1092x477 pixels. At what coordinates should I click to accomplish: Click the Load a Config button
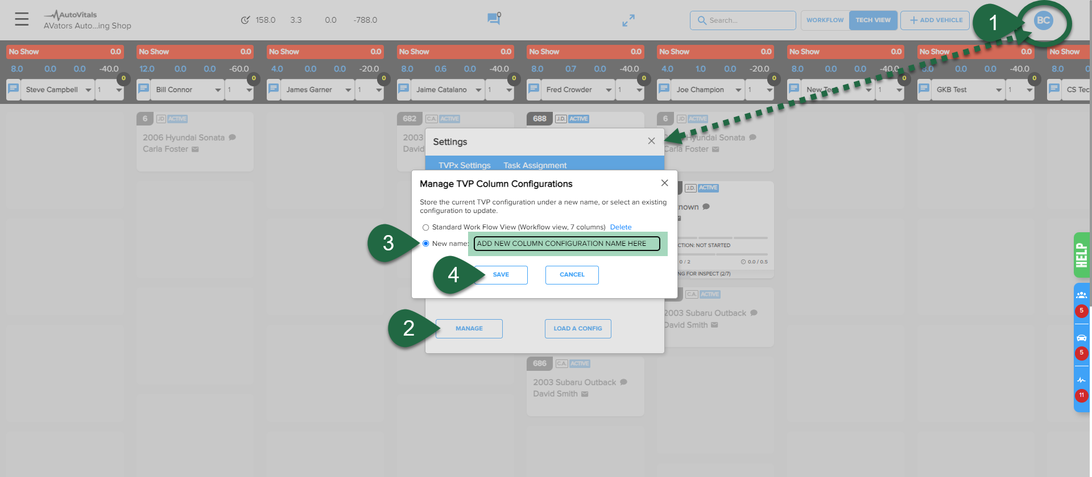pyautogui.click(x=577, y=329)
